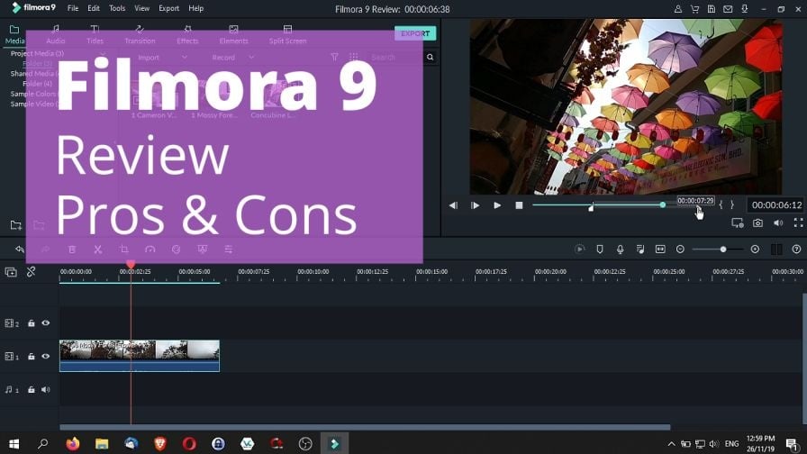The height and width of the screenshot is (454, 807).
Task: Open the Windows Start button
Action: [14, 443]
